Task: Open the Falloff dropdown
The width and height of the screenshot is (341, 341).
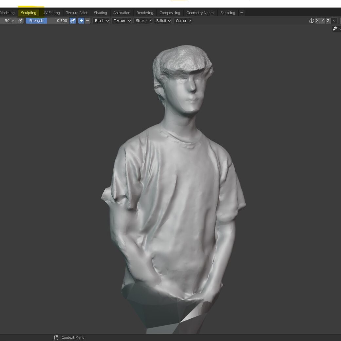Action: click(163, 21)
